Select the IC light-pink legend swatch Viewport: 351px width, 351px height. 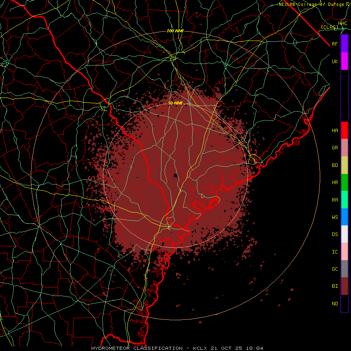pos(344,252)
